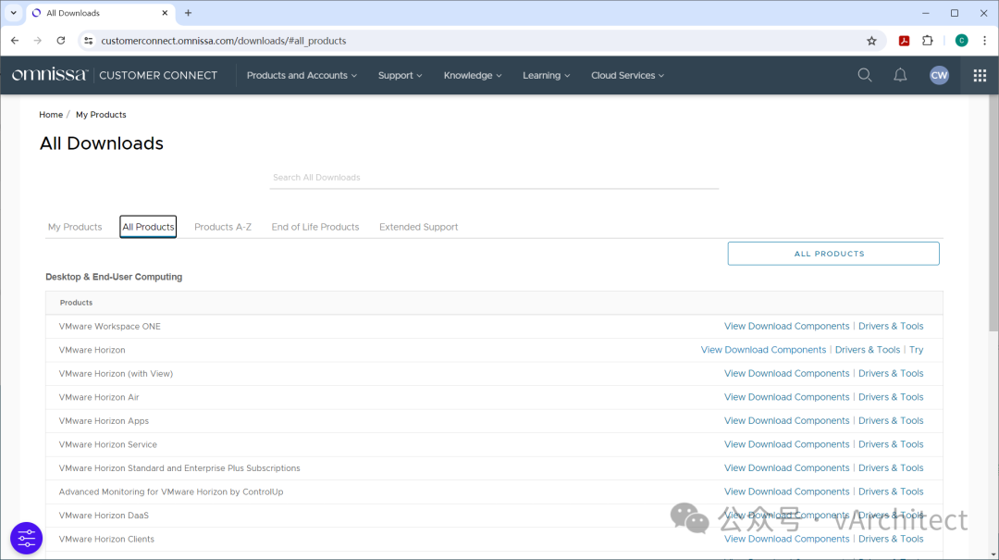Open Drivers & Tools for VMware Horizon Air

click(x=891, y=397)
